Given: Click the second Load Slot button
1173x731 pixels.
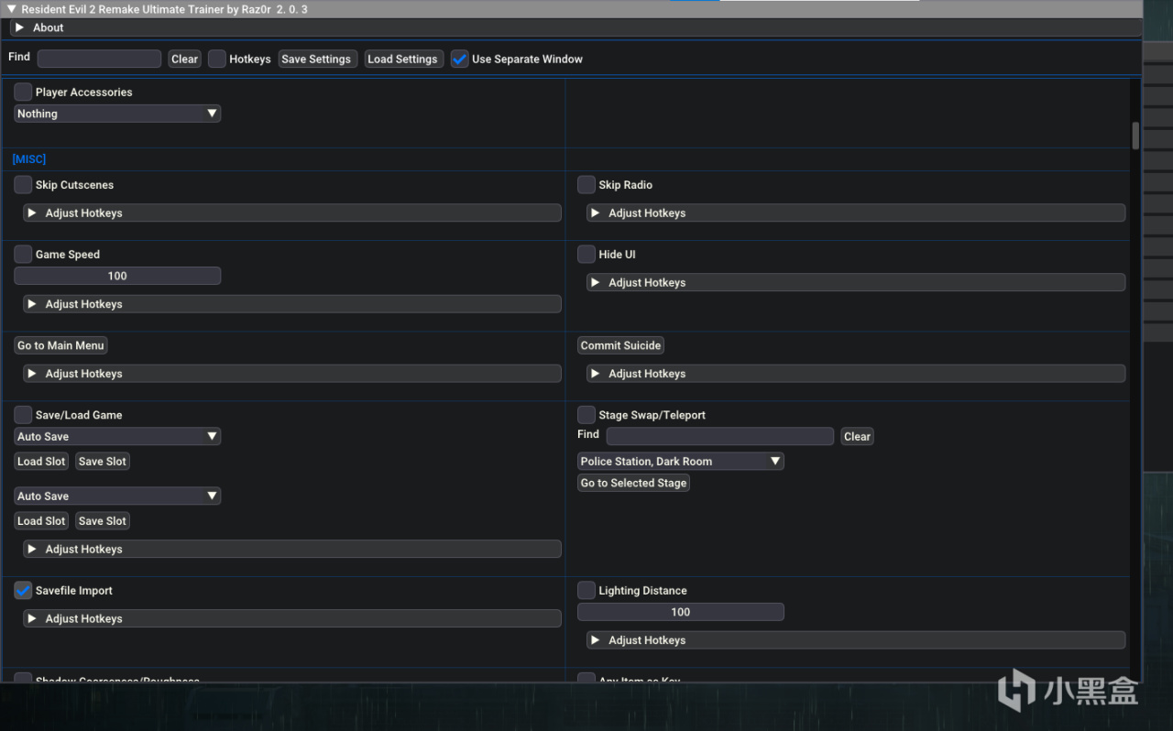Looking at the screenshot, I should (41, 521).
